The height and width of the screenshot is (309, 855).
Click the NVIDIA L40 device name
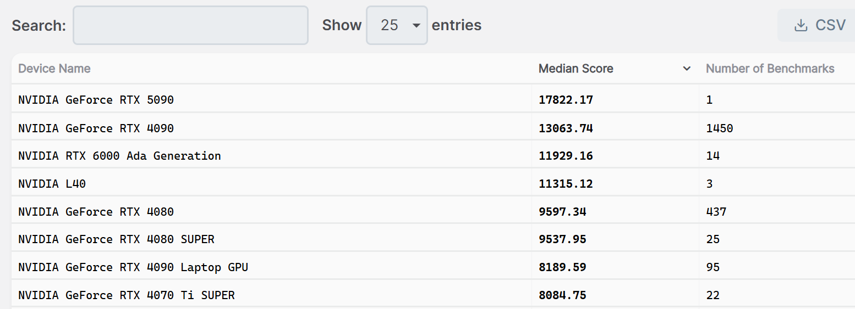click(52, 184)
